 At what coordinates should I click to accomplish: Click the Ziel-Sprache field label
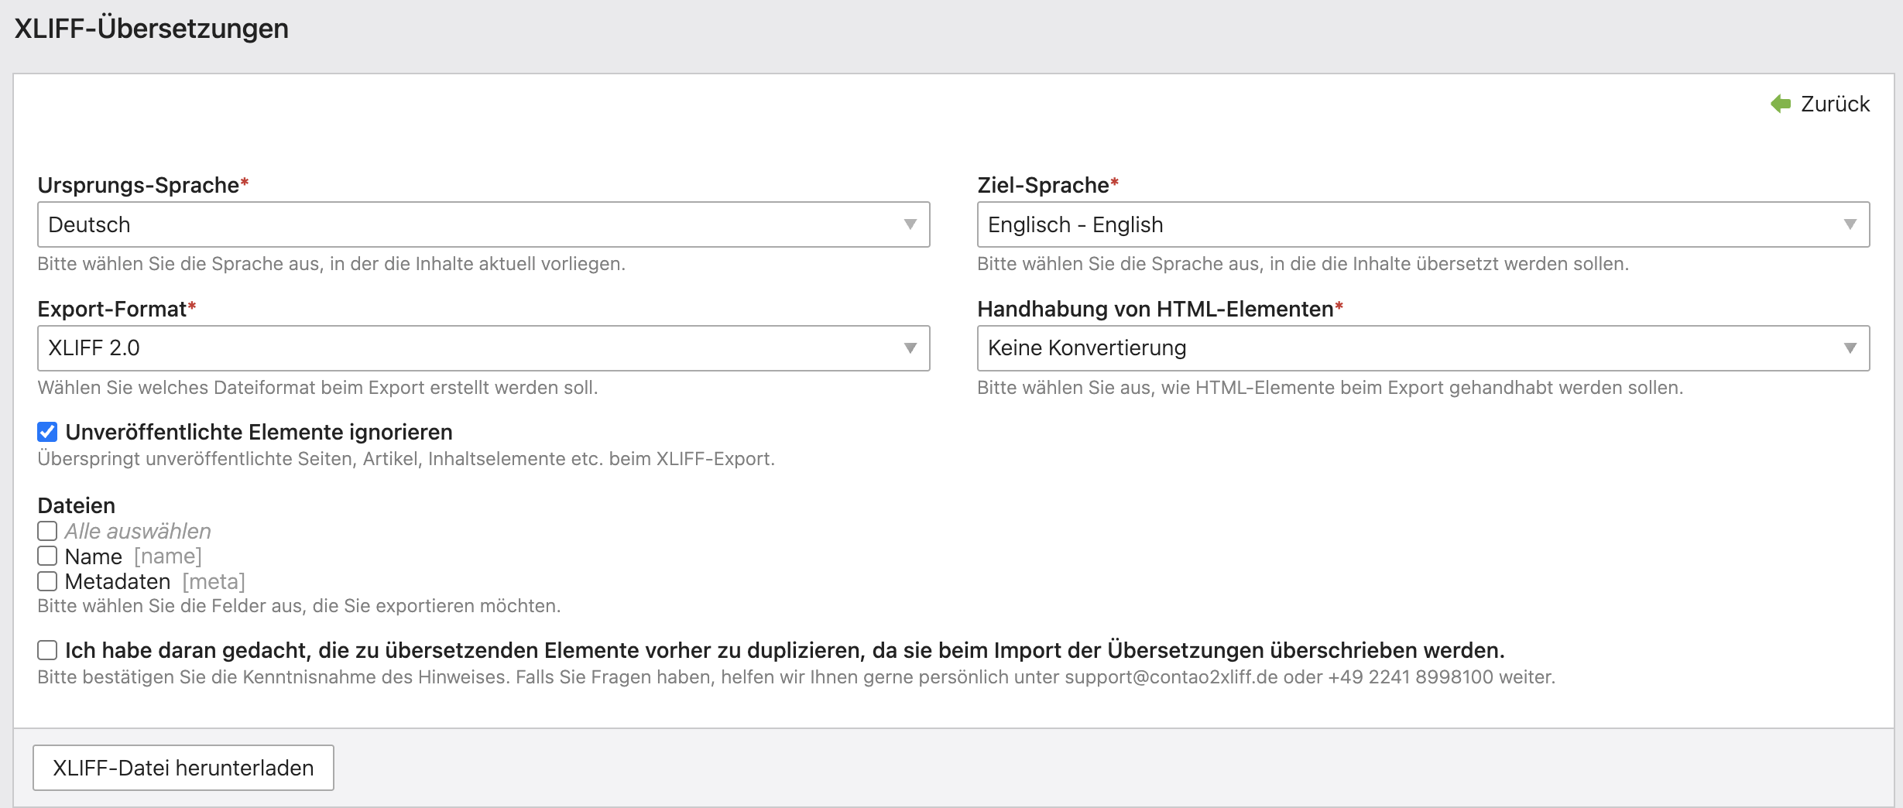pos(1042,185)
